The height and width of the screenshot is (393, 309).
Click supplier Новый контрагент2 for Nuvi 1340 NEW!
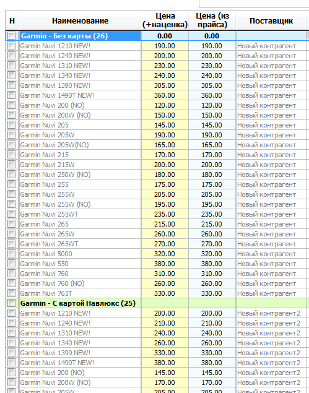[271, 343]
